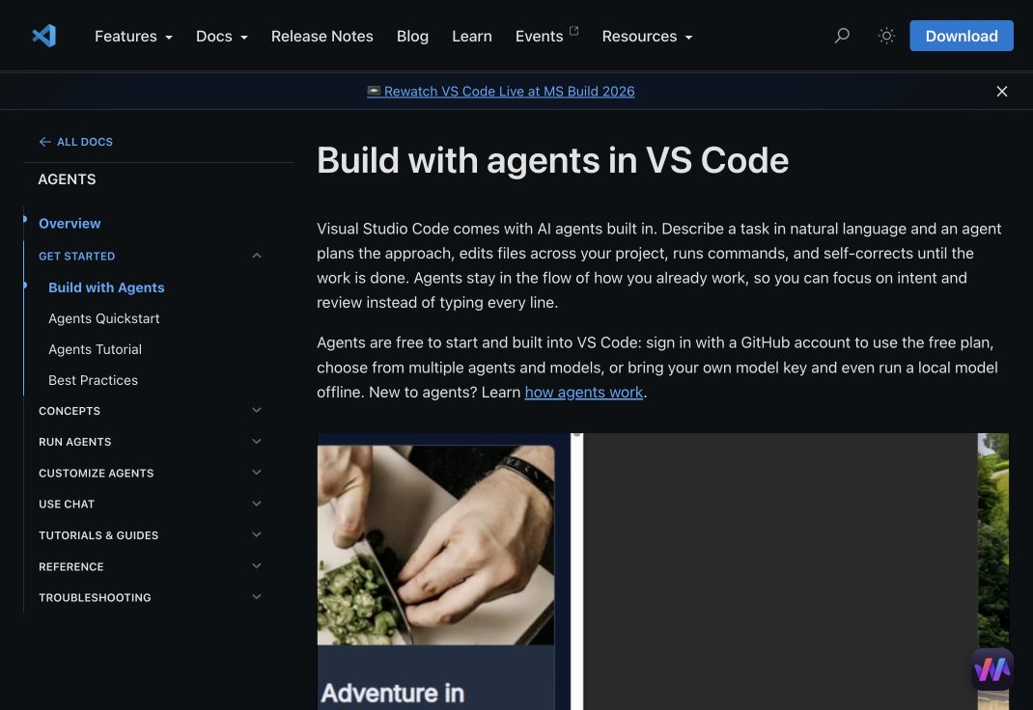Screen dimensions: 1033x710
Task: Open the Events external link
Action: coord(546,37)
